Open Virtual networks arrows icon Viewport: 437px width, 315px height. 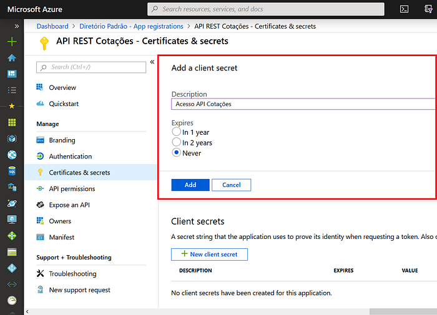[x=12, y=284]
